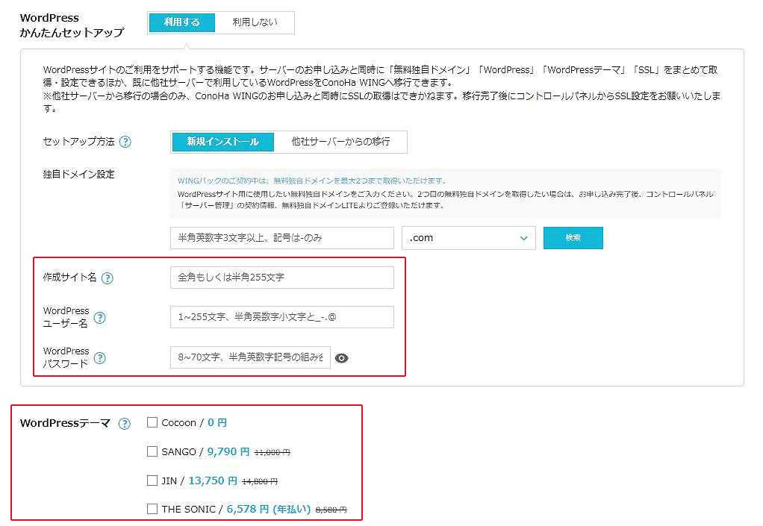Screen dimensions: 763x526
Task: Click THE SONIC 6,578 円 (年払い) price
Action: tap(269, 509)
